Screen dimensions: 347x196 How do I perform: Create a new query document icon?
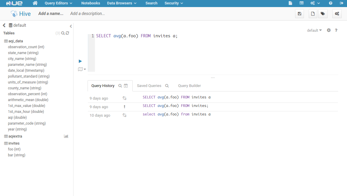tap(313, 14)
